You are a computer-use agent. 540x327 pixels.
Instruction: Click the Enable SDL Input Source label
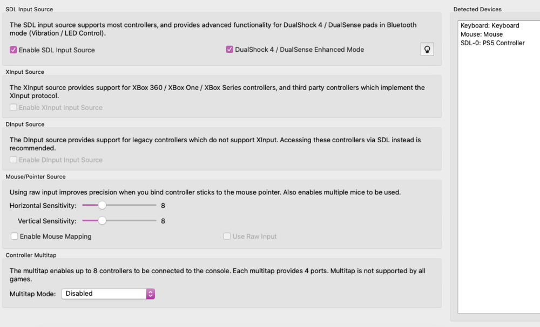(57, 50)
